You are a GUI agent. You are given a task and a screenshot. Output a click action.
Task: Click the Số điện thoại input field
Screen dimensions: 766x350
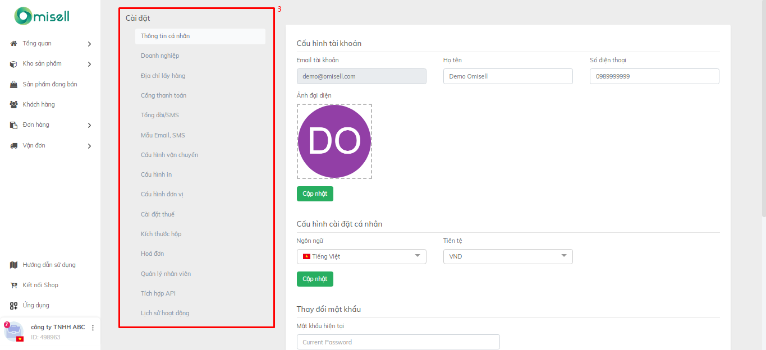(x=654, y=76)
